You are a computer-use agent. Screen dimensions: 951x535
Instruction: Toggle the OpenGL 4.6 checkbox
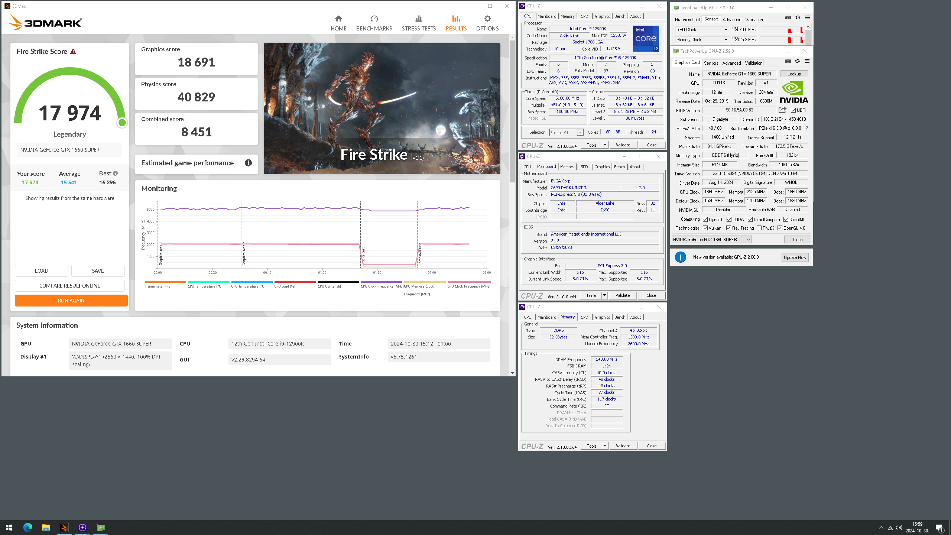[780, 228]
